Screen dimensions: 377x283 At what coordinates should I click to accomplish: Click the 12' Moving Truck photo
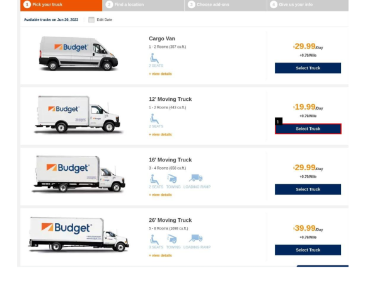tap(78, 115)
